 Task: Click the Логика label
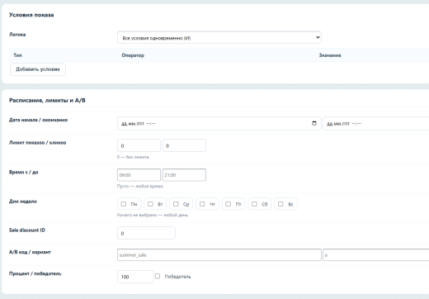(17, 35)
